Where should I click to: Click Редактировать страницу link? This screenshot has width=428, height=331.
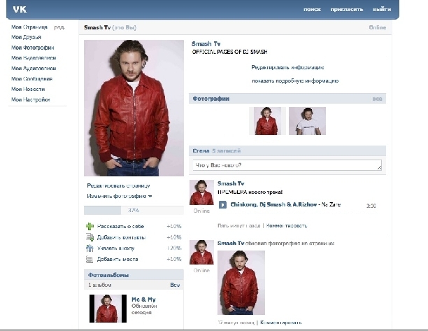[118, 185]
